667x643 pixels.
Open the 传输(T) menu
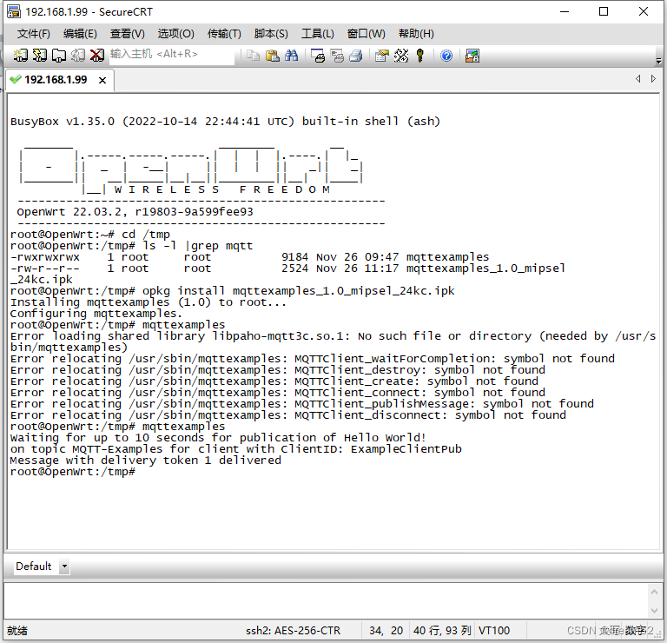coord(224,34)
